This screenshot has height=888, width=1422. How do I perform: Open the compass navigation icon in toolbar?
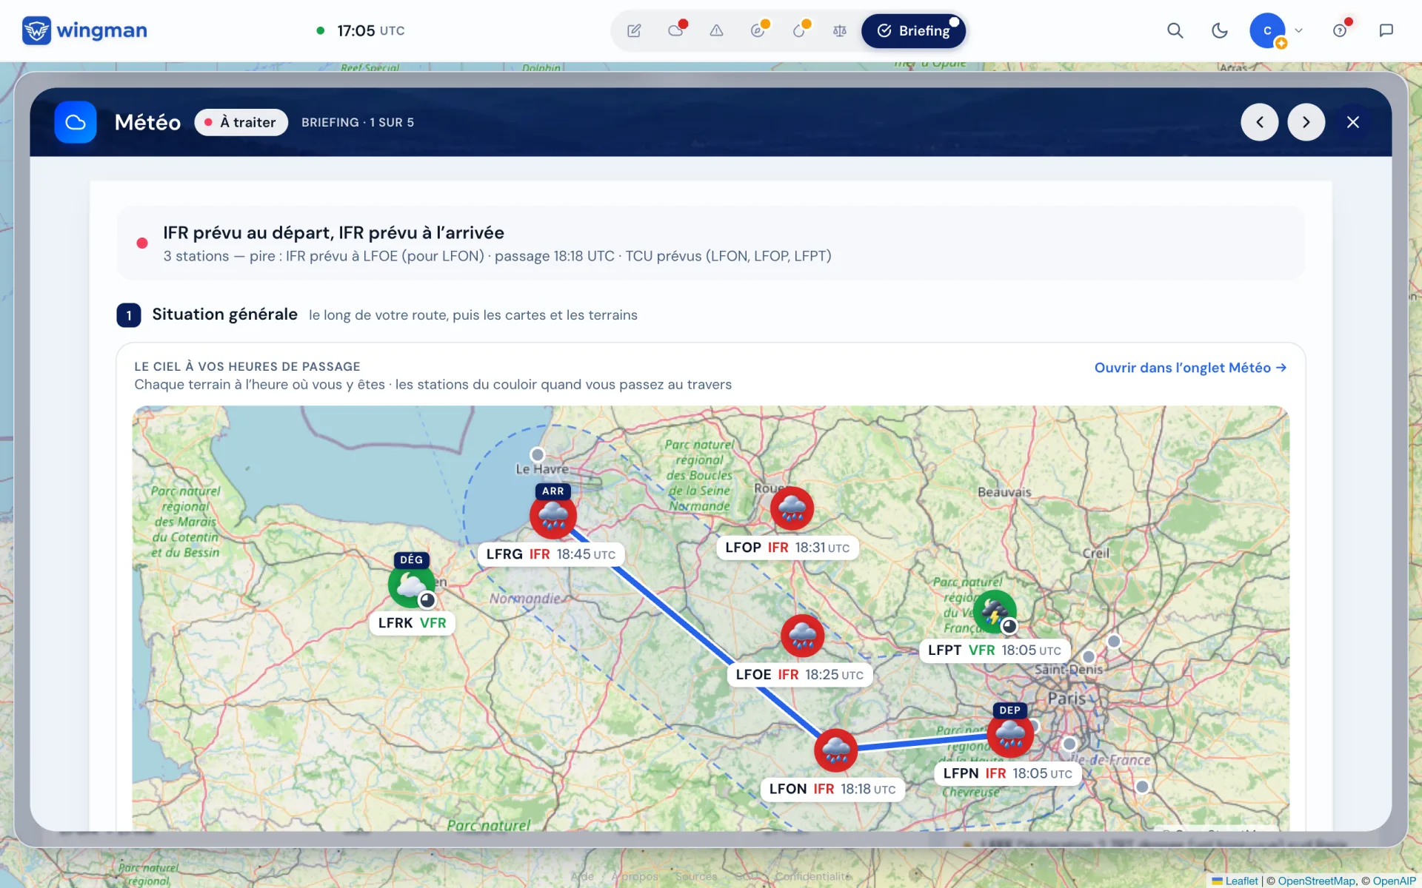click(758, 31)
